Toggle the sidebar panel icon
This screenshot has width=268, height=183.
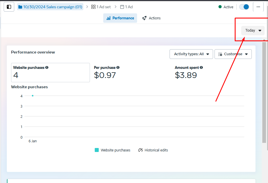(9, 7)
